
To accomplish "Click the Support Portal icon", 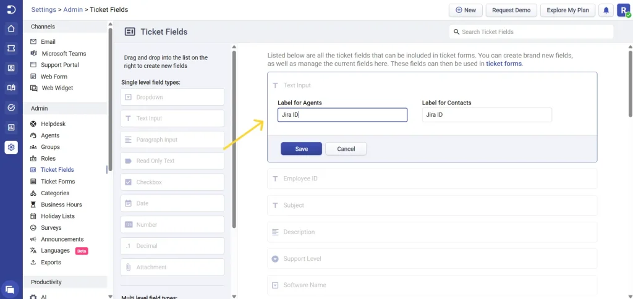I will pos(33,65).
